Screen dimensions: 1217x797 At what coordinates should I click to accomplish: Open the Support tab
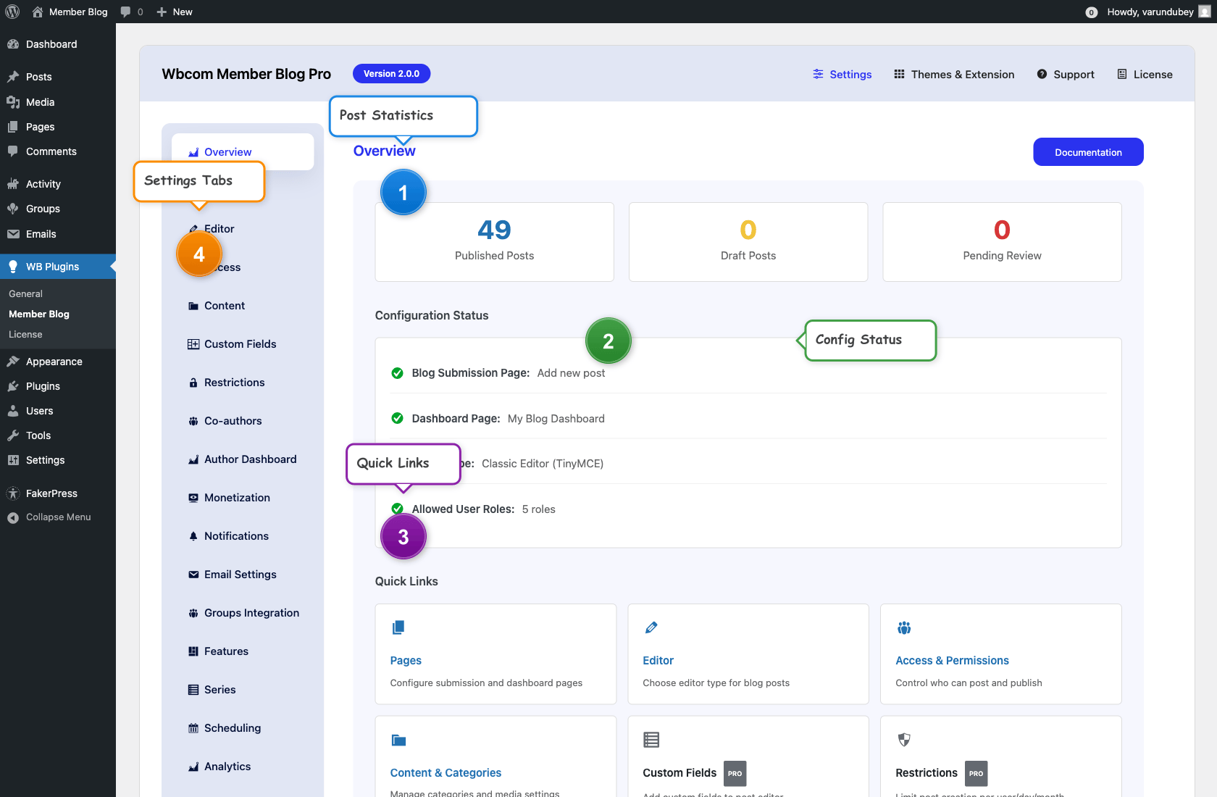click(x=1066, y=74)
